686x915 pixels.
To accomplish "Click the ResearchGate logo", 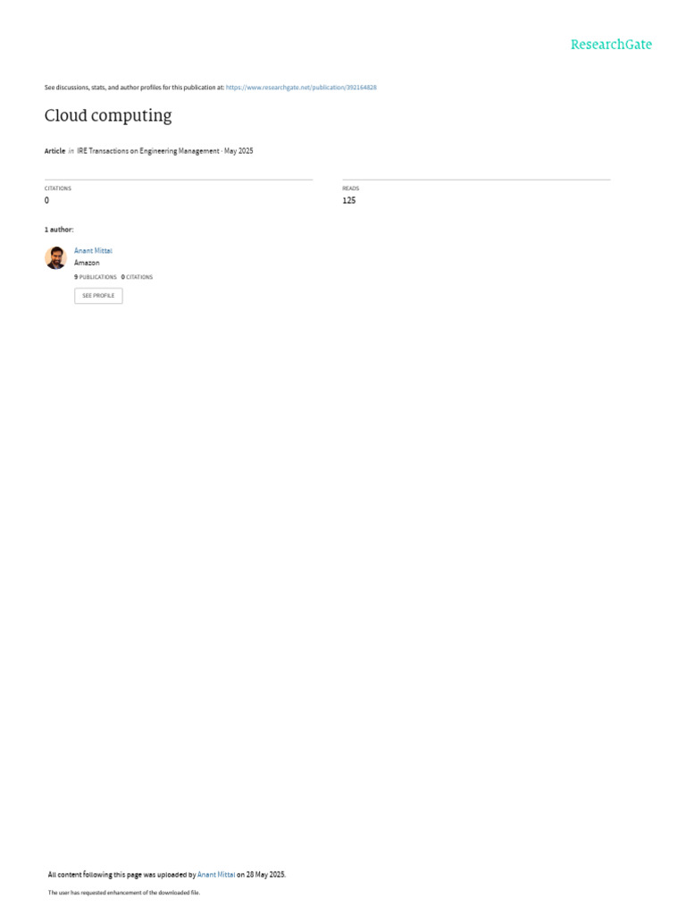I will pos(611,45).
